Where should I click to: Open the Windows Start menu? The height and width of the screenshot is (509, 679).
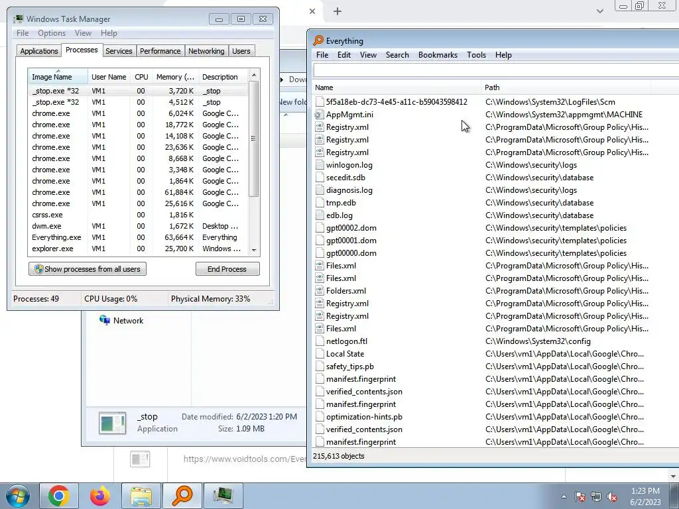click(17, 496)
